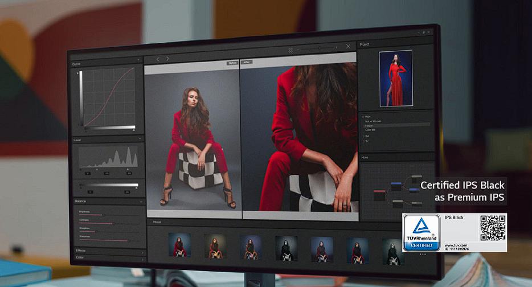Click the white point handle under Level histogram
The width and height of the screenshot is (532, 287).
(128, 169)
